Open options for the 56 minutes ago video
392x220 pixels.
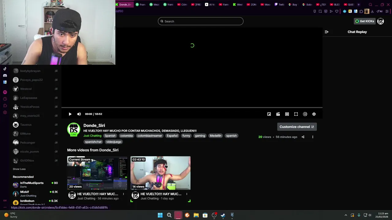(123, 194)
